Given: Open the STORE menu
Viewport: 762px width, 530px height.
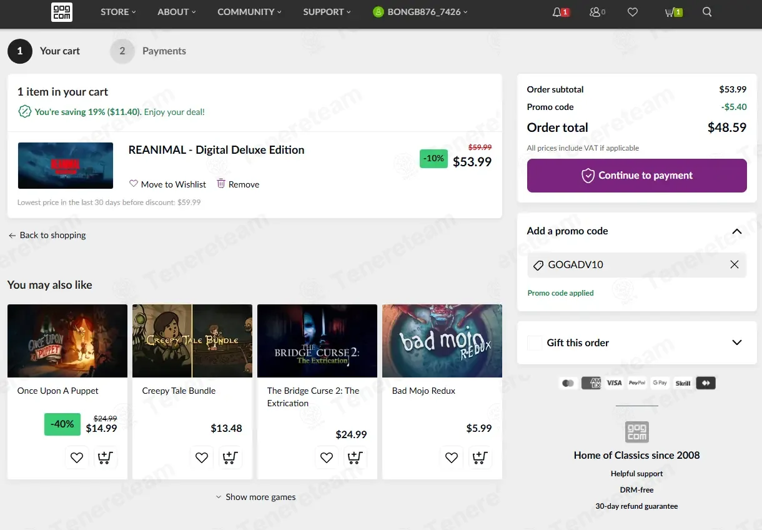Looking at the screenshot, I should 118,12.
